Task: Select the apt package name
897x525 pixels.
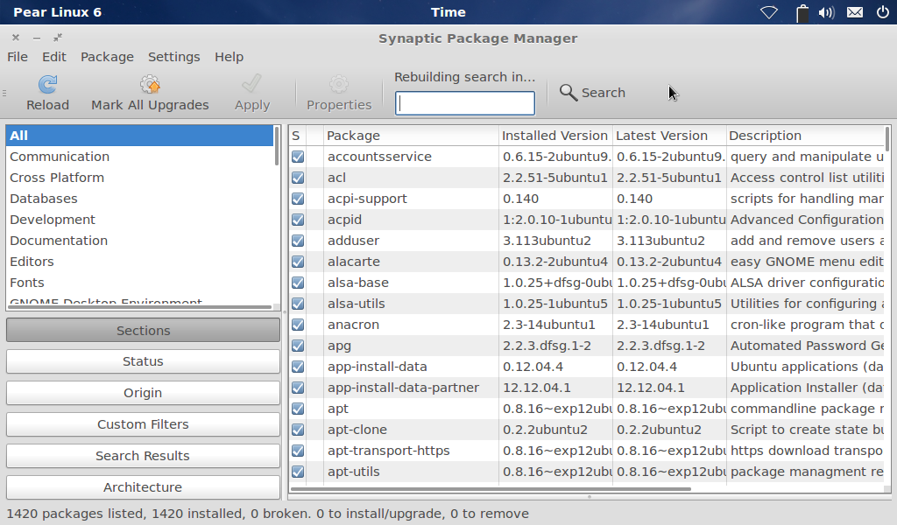Action: click(337, 409)
